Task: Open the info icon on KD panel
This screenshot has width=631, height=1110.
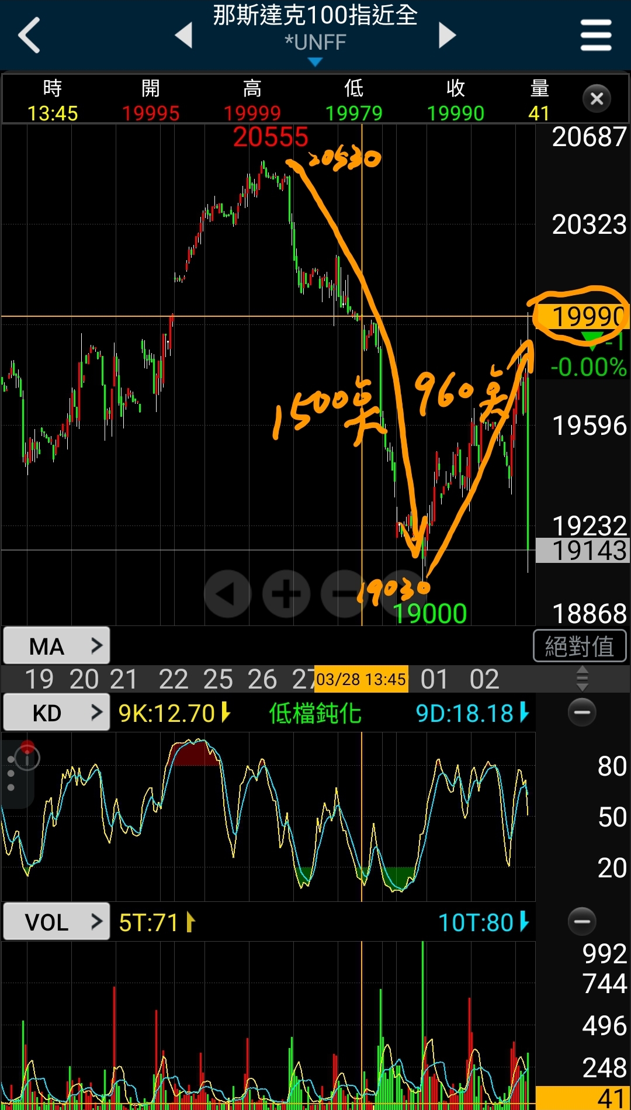Action: 27,758
